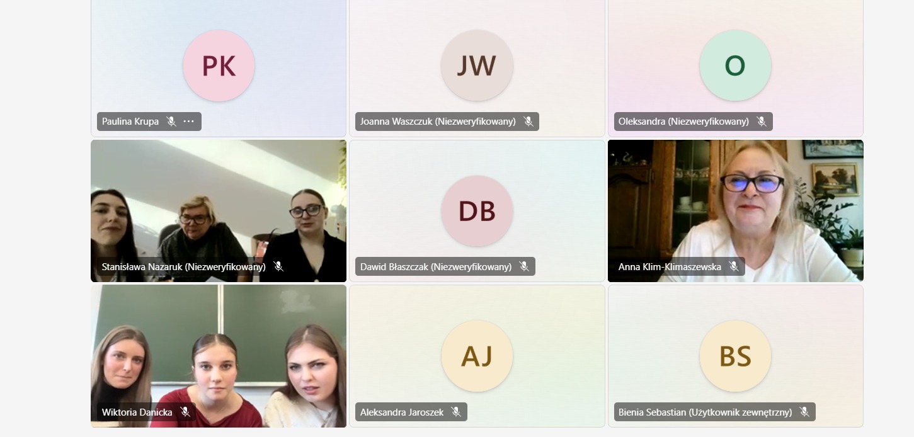Click Anna Klim-Klimaszewska's muted mic icon
914x437 pixels.
(734, 267)
